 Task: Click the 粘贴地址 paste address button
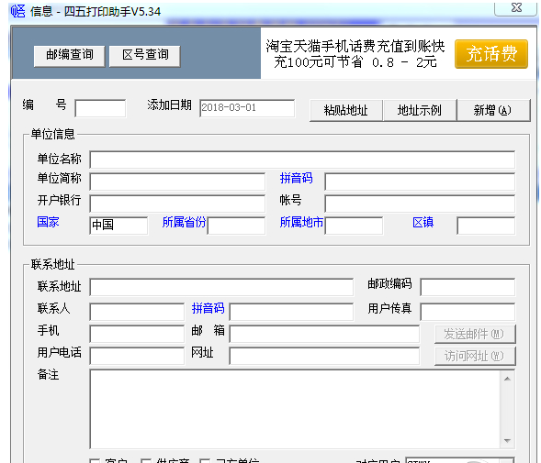point(346,110)
